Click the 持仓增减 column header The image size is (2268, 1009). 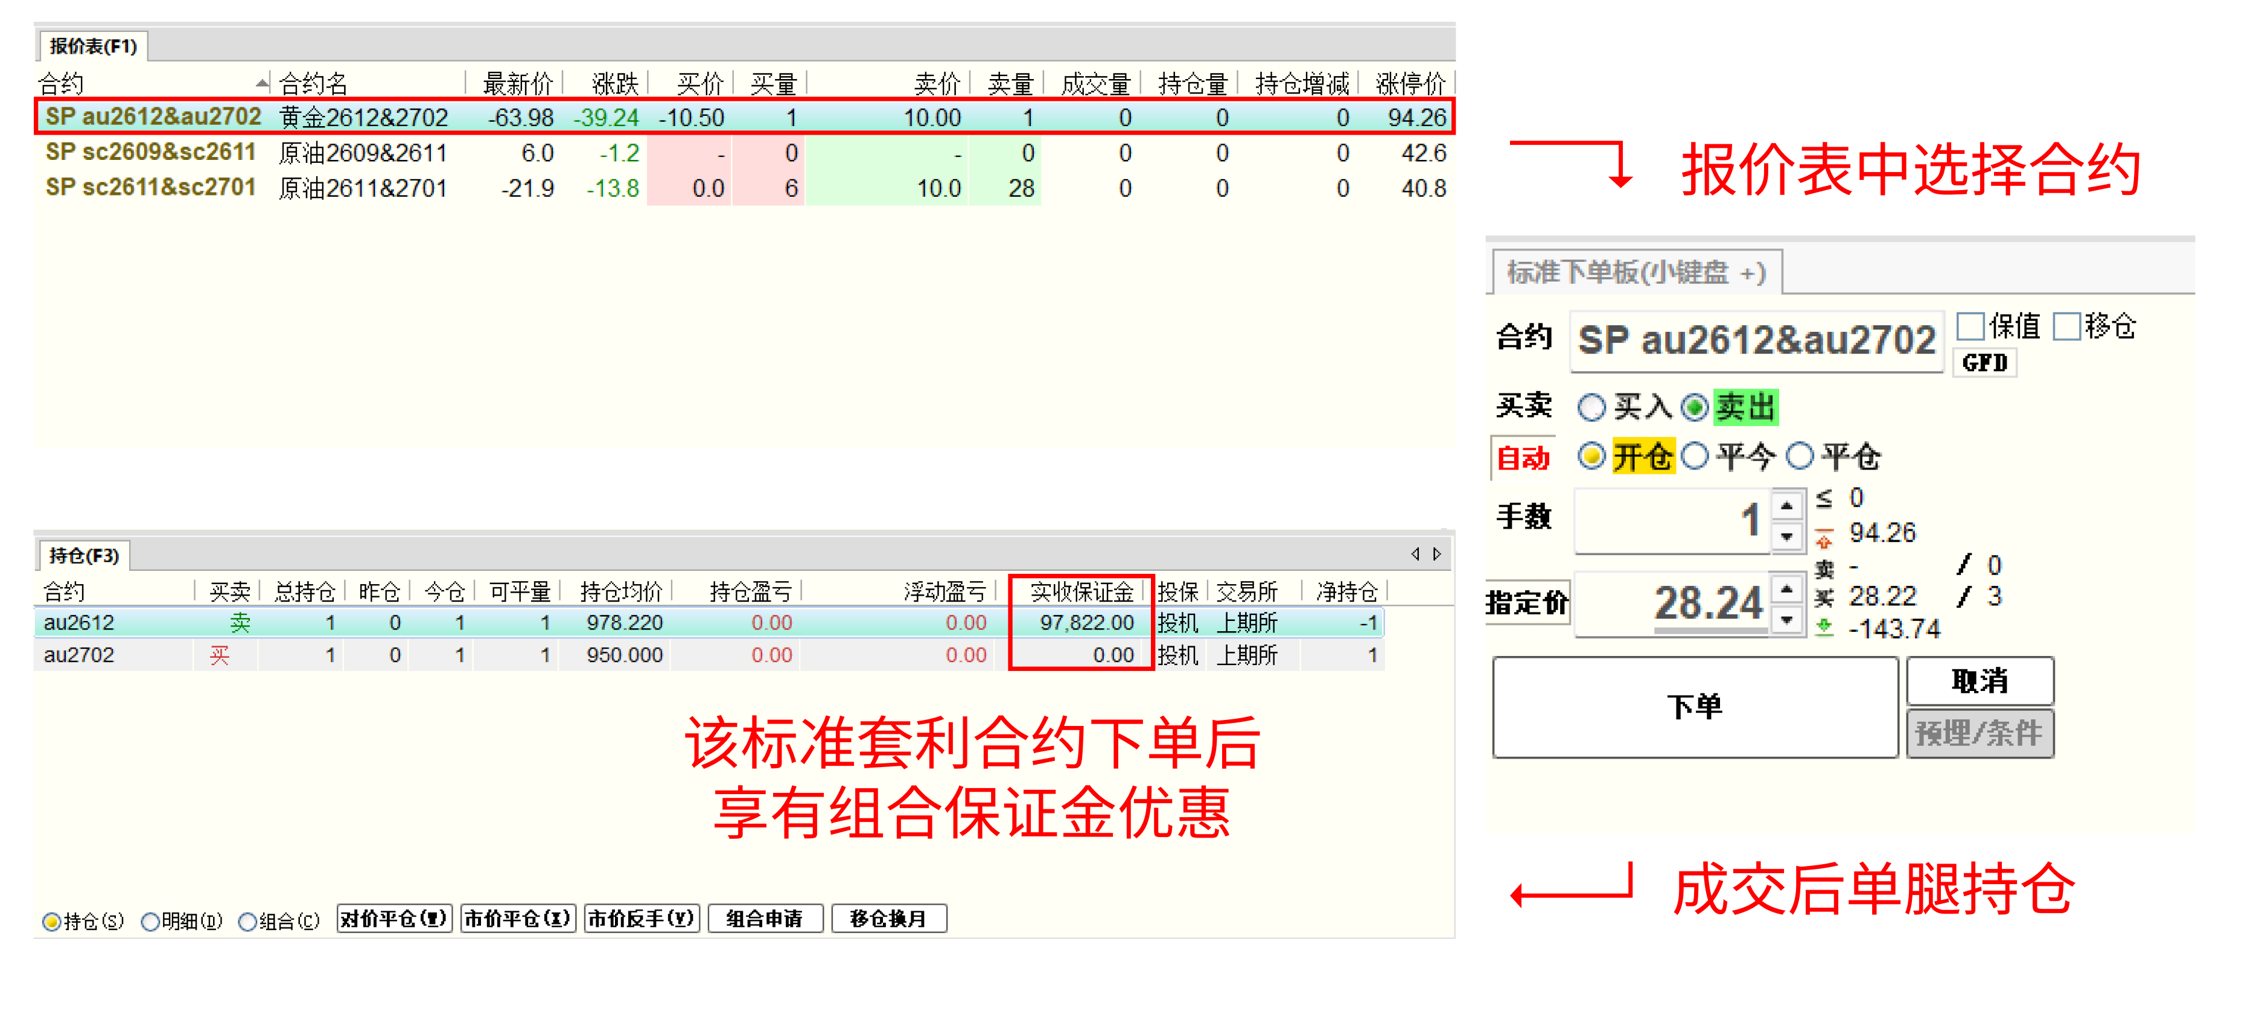pyautogui.click(x=1302, y=84)
